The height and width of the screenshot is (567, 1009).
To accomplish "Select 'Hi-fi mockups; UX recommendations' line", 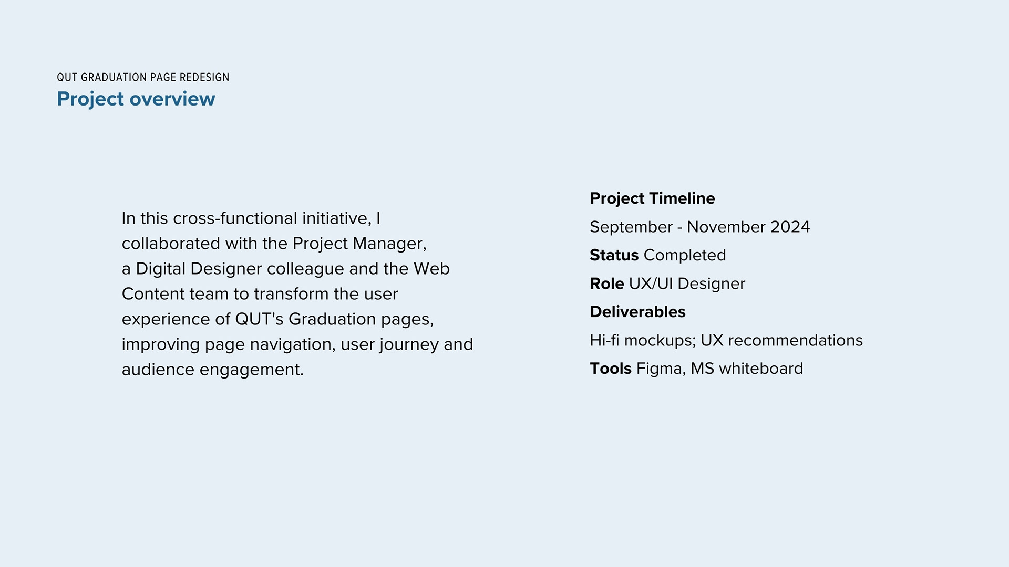I will point(726,340).
